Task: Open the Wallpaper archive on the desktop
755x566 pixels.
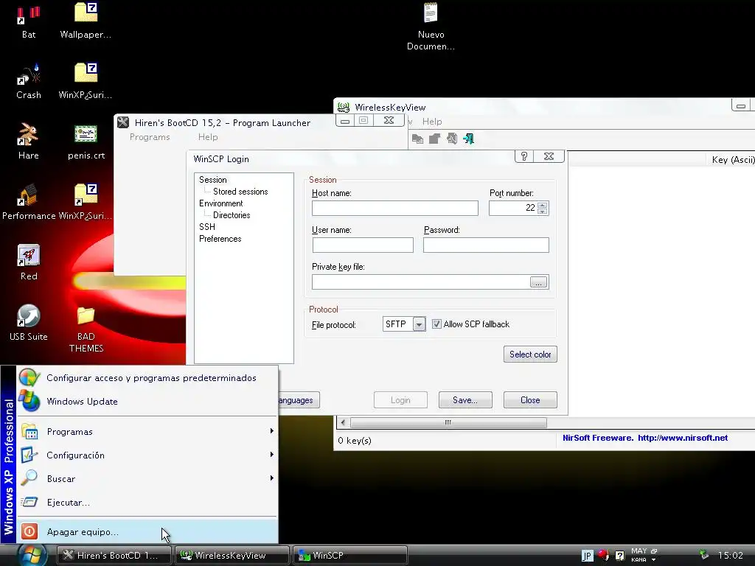Action: click(x=86, y=21)
